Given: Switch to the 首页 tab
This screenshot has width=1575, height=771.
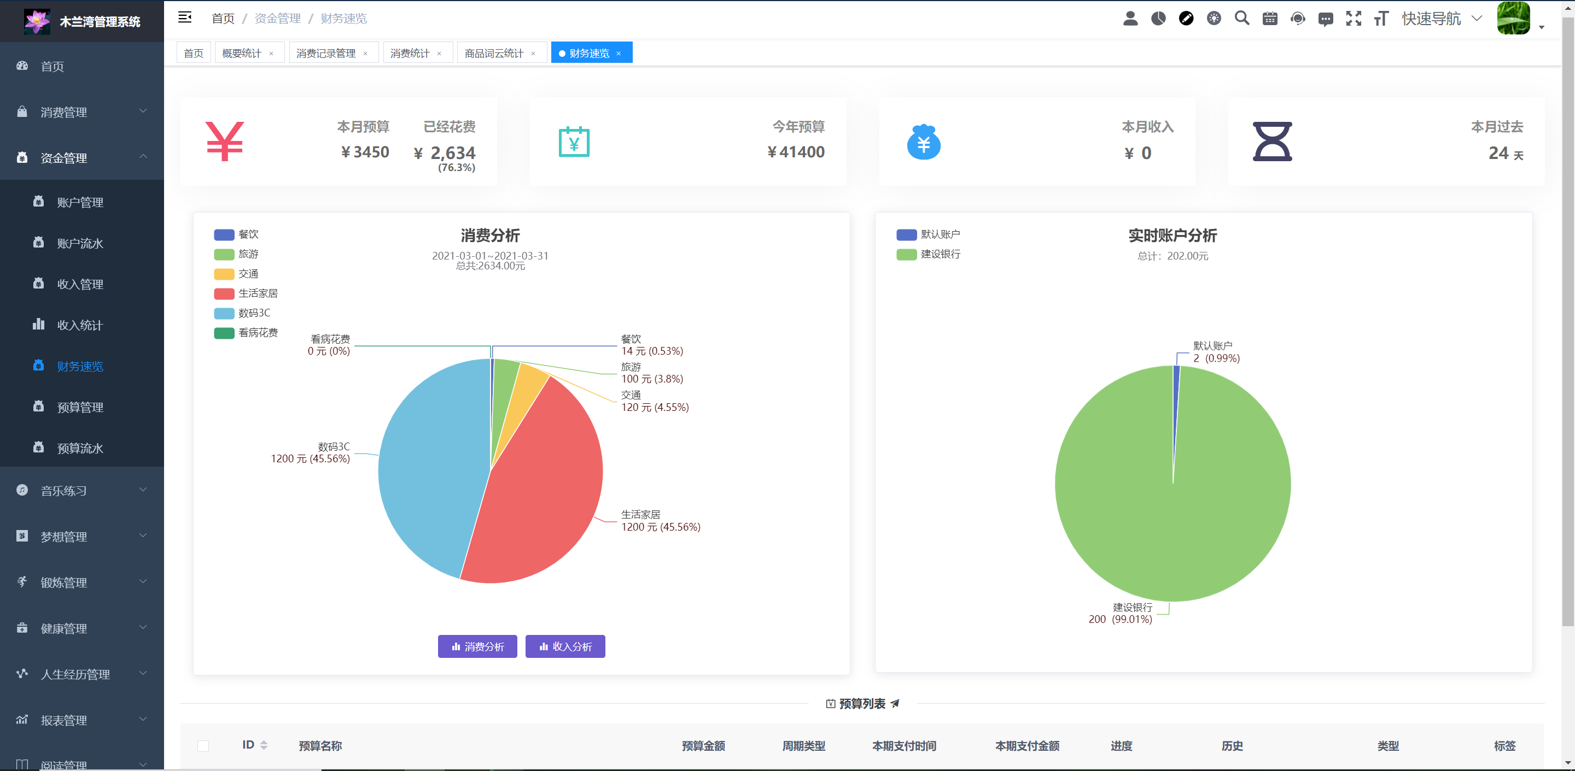Looking at the screenshot, I should click(194, 53).
